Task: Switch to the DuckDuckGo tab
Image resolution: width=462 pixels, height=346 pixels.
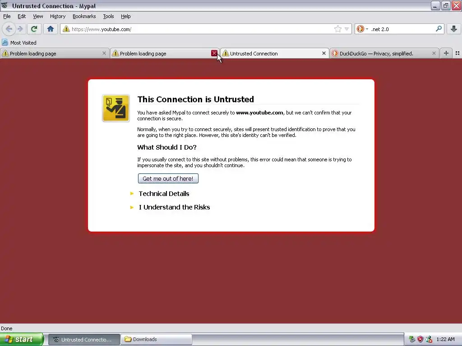Action: (x=384, y=53)
